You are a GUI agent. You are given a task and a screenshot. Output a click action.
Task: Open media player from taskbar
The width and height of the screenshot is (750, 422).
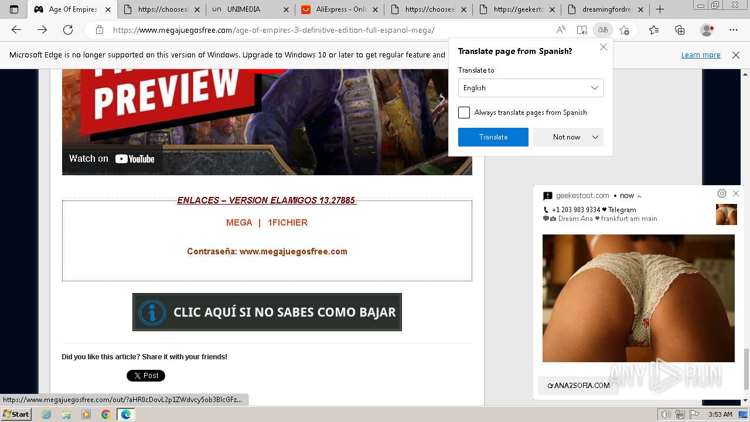pyautogui.click(x=86, y=414)
